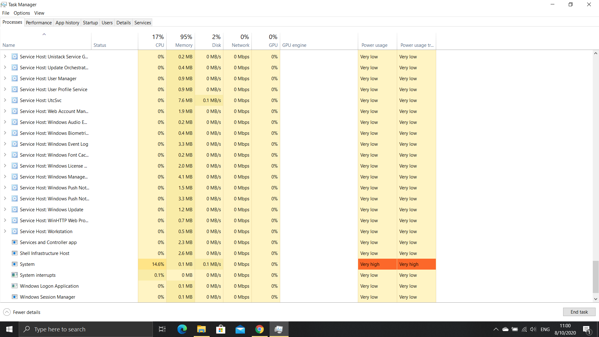Expand Service Host: Windows Event Log group
The image size is (599, 337).
[5, 144]
